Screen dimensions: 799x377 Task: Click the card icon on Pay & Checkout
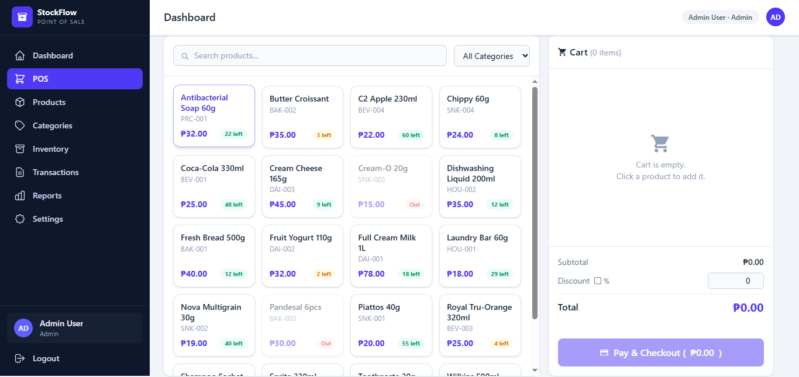[604, 352]
